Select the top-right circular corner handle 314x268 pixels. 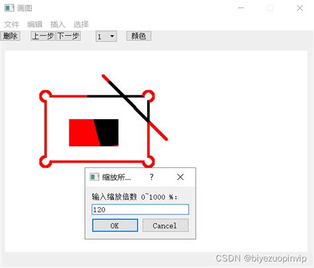(x=148, y=97)
